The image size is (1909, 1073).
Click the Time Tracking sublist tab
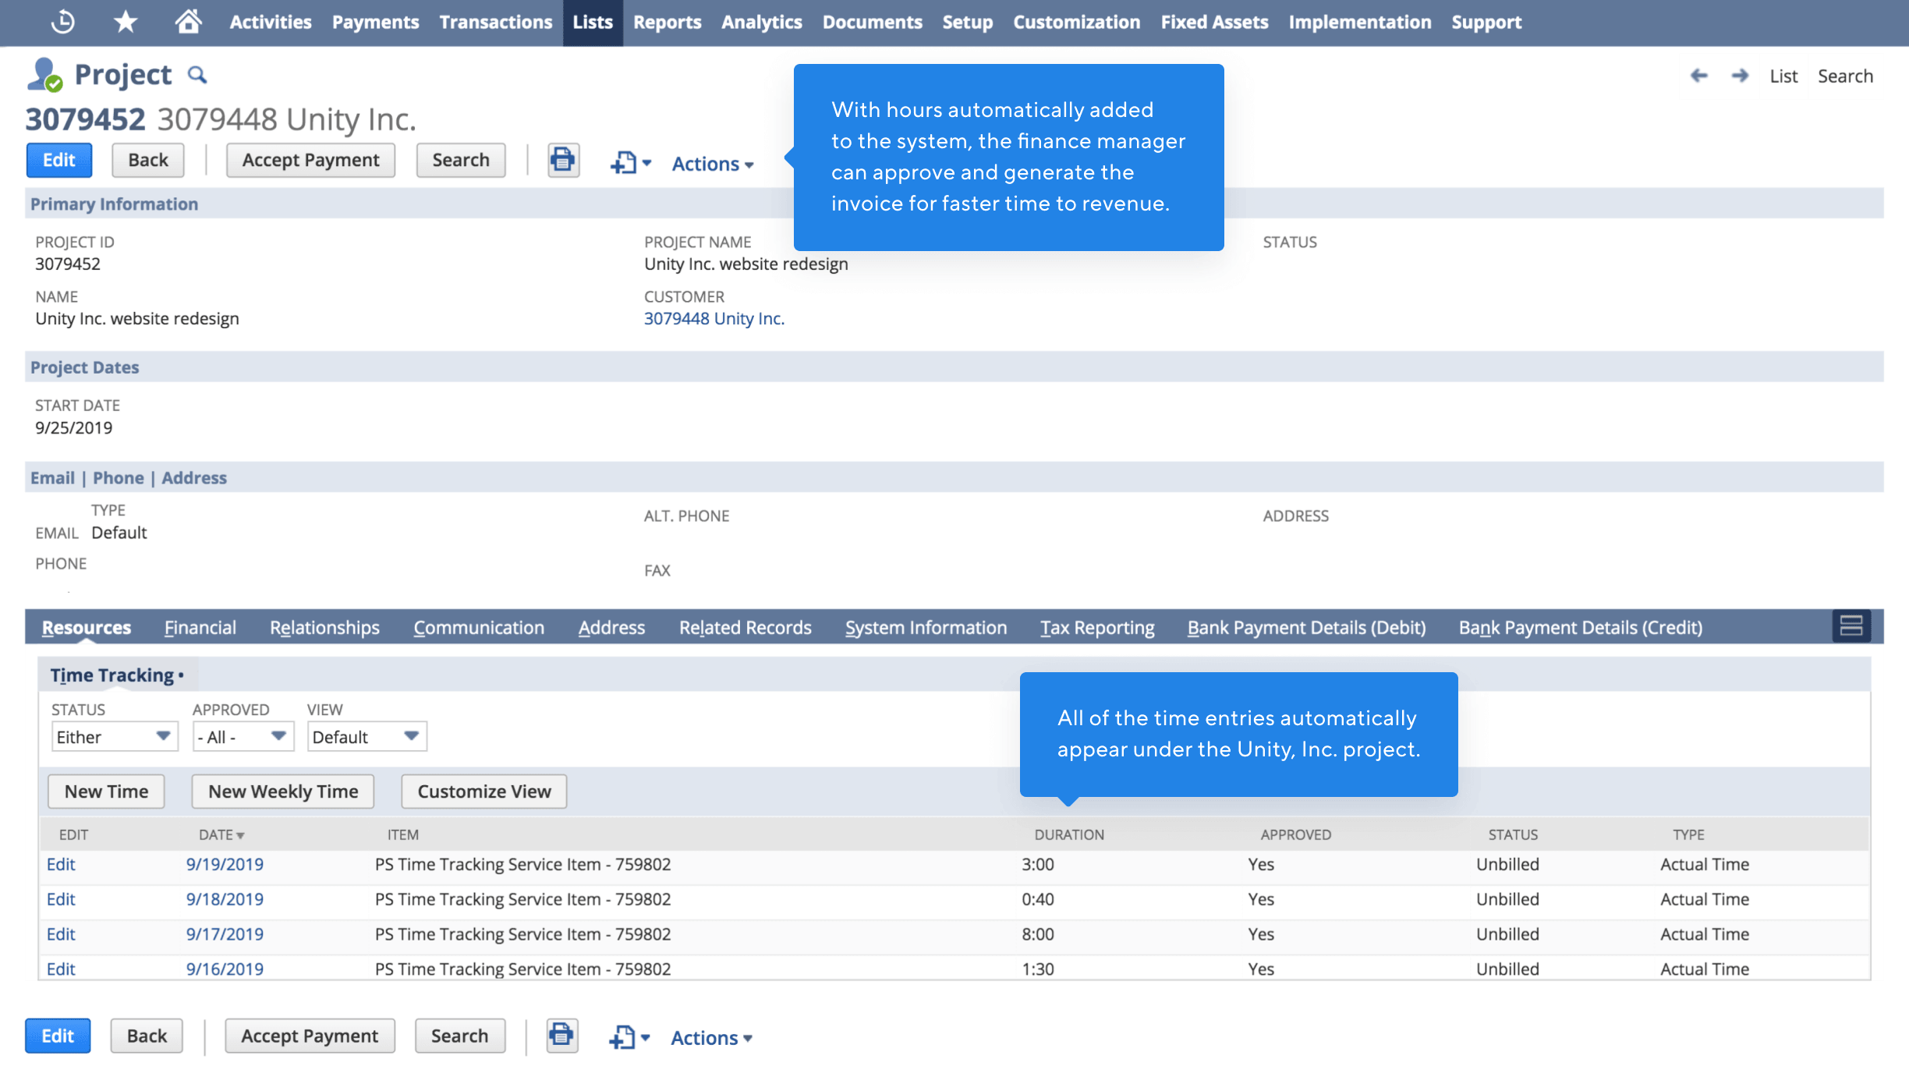pyautogui.click(x=117, y=675)
